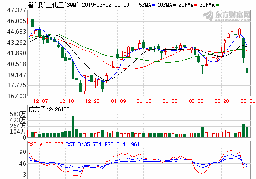Click the chart title 智利矿业化工[SQM]
The image size is (256, 179).
(x=53, y=5)
